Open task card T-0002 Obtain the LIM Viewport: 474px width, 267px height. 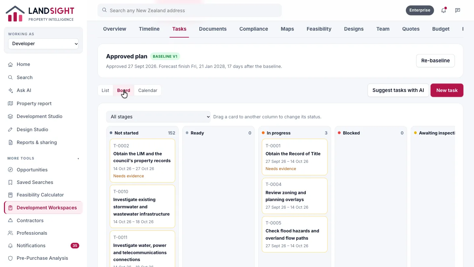(142, 161)
